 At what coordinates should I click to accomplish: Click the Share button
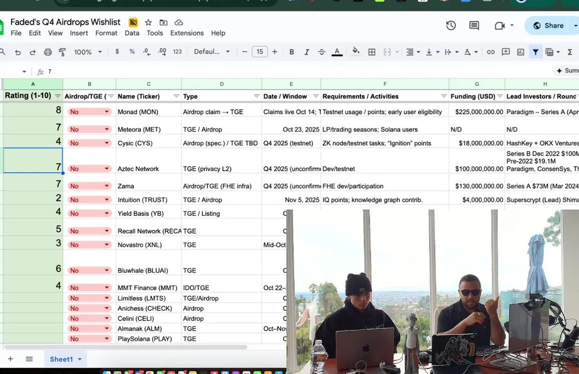click(549, 25)
